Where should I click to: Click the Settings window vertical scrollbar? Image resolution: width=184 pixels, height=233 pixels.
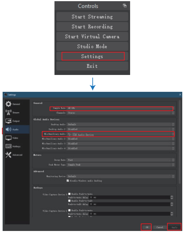(180, 142)
